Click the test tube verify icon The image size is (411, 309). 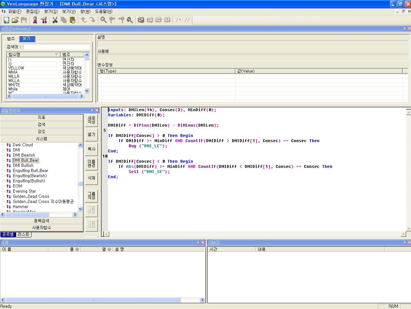tap(35, 20)
